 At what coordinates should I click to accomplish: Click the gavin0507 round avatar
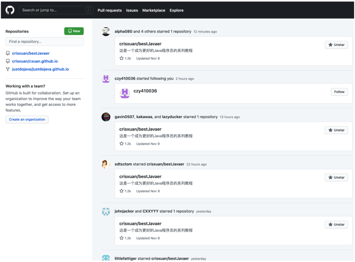(106, 117)
